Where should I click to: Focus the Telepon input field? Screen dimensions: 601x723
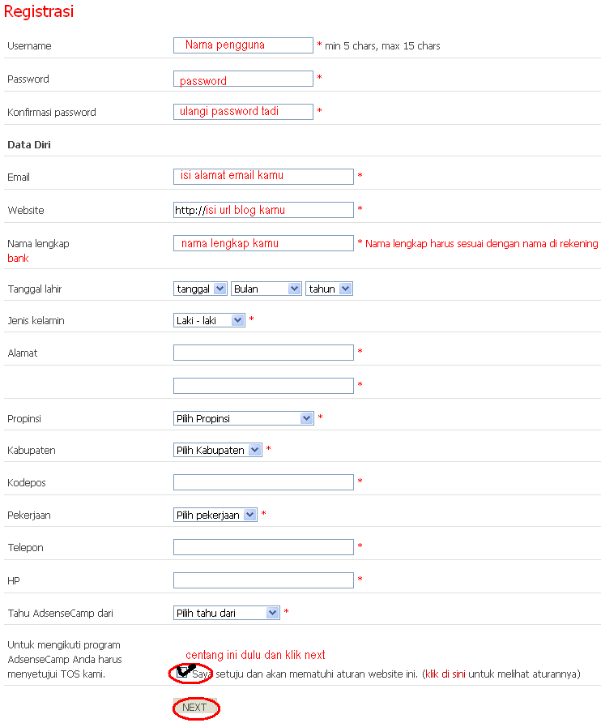point(263,547)
